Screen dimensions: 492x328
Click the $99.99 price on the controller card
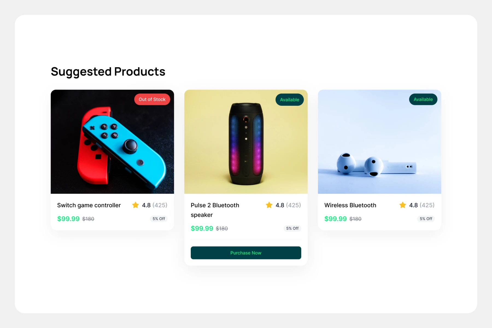pyautogui.click(x=68, y=219)
